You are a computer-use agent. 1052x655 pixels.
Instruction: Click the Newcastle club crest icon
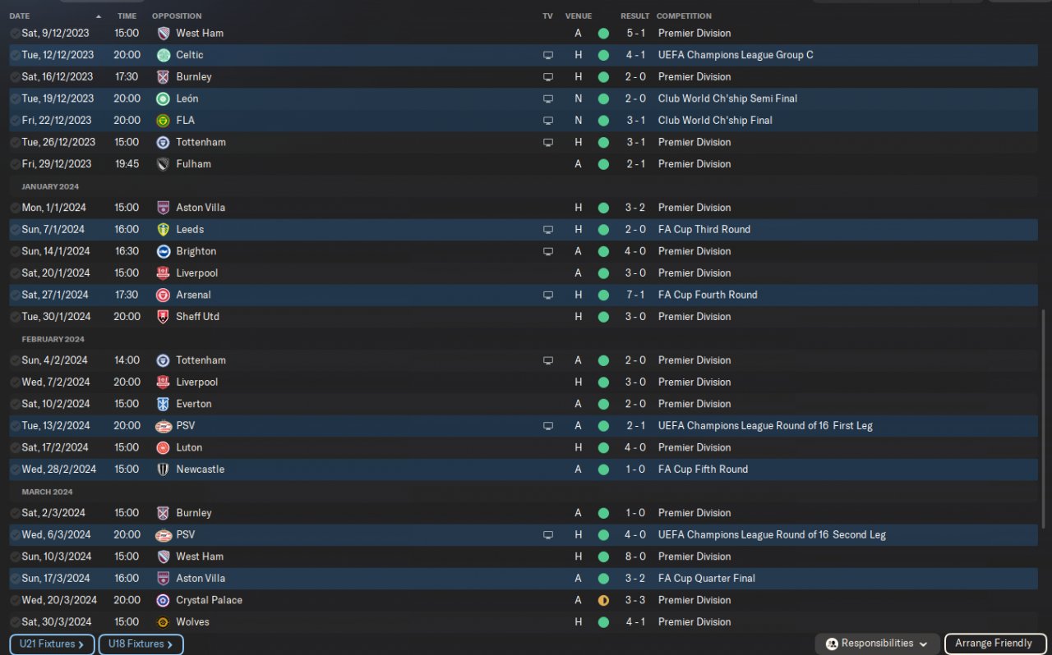click(x=164, y=469)
